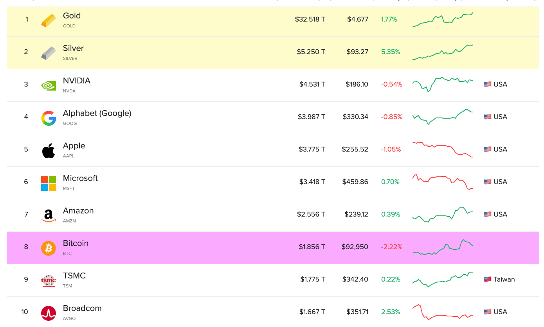Viewport: 544px width, 327px height.
Task: Select the NVIDIA eye logo
Action: [x=48, y=85]
